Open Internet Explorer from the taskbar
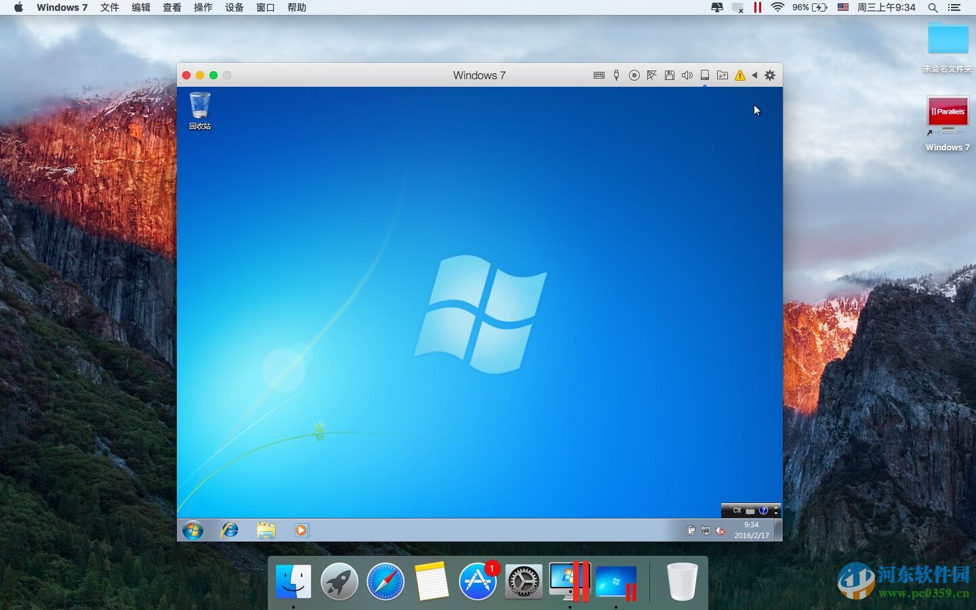The width and height of the screenshot is (976, 610). 230,530
